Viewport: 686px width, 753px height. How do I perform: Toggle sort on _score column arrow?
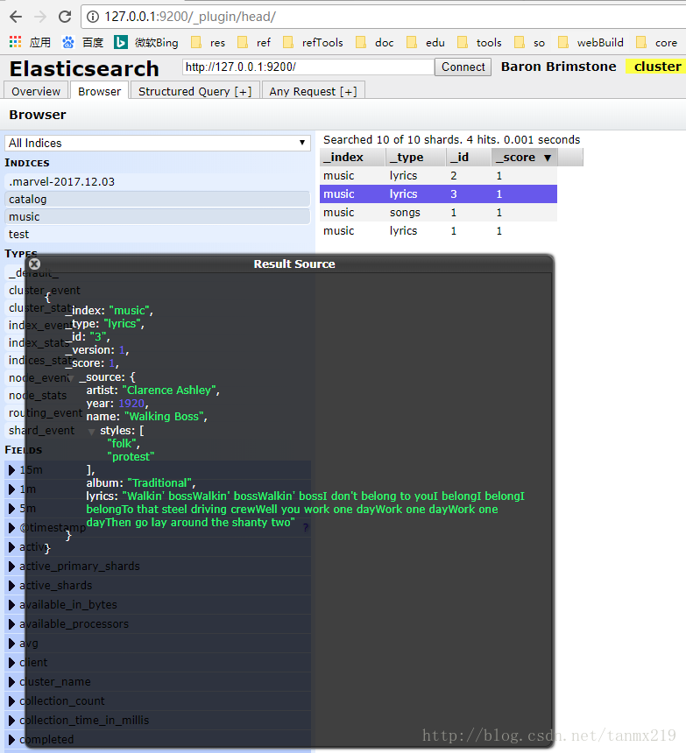(x=548, y=158)
